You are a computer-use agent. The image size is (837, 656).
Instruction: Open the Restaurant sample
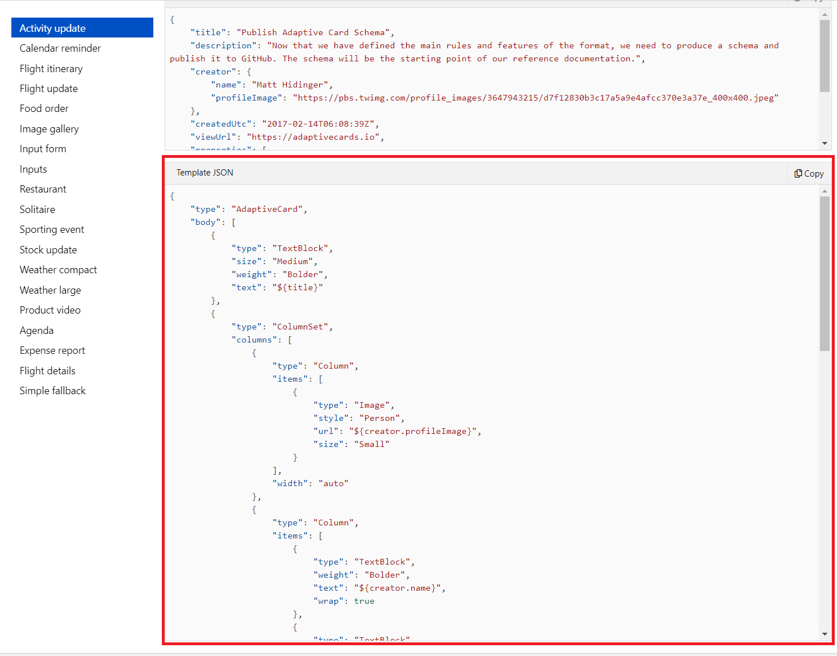coord(43,189)
